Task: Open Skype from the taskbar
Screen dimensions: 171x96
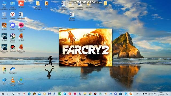Action: [x=65, y=94]
